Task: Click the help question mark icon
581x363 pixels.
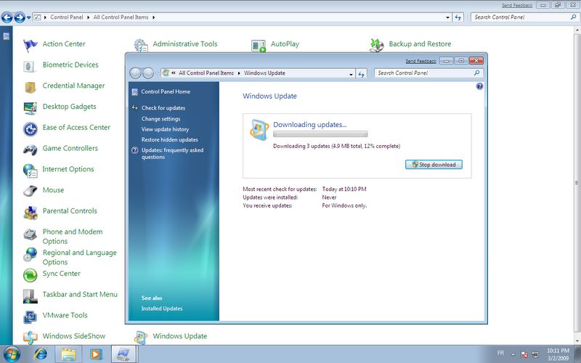Action: click(479, 86)
